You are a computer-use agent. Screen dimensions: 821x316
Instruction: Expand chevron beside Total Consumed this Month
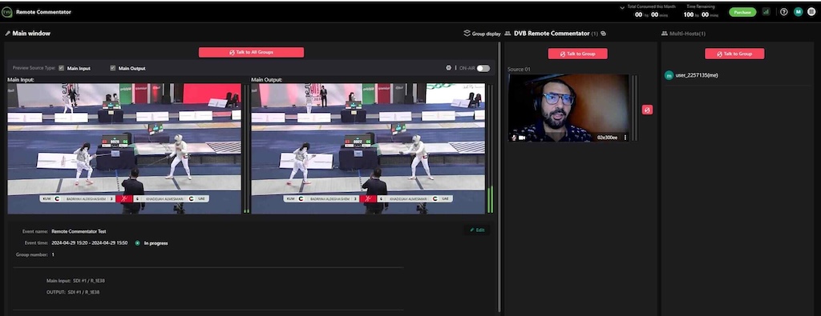(622, 7)
